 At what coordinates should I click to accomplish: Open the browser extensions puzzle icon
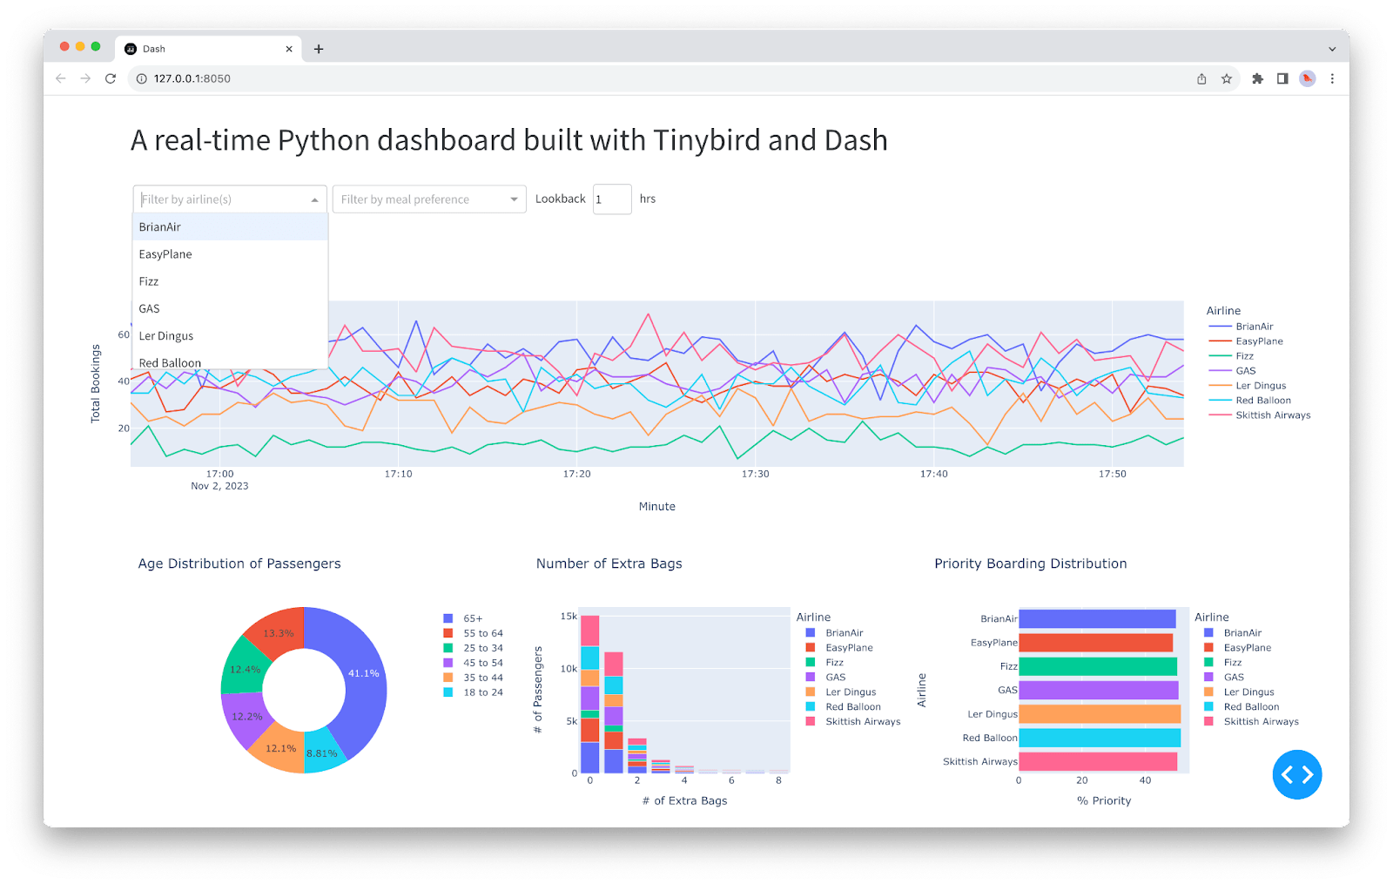tap(1257, 78)
